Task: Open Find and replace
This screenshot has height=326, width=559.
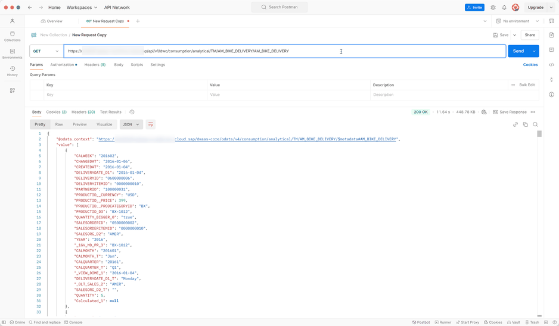Action: pos(45,322)
